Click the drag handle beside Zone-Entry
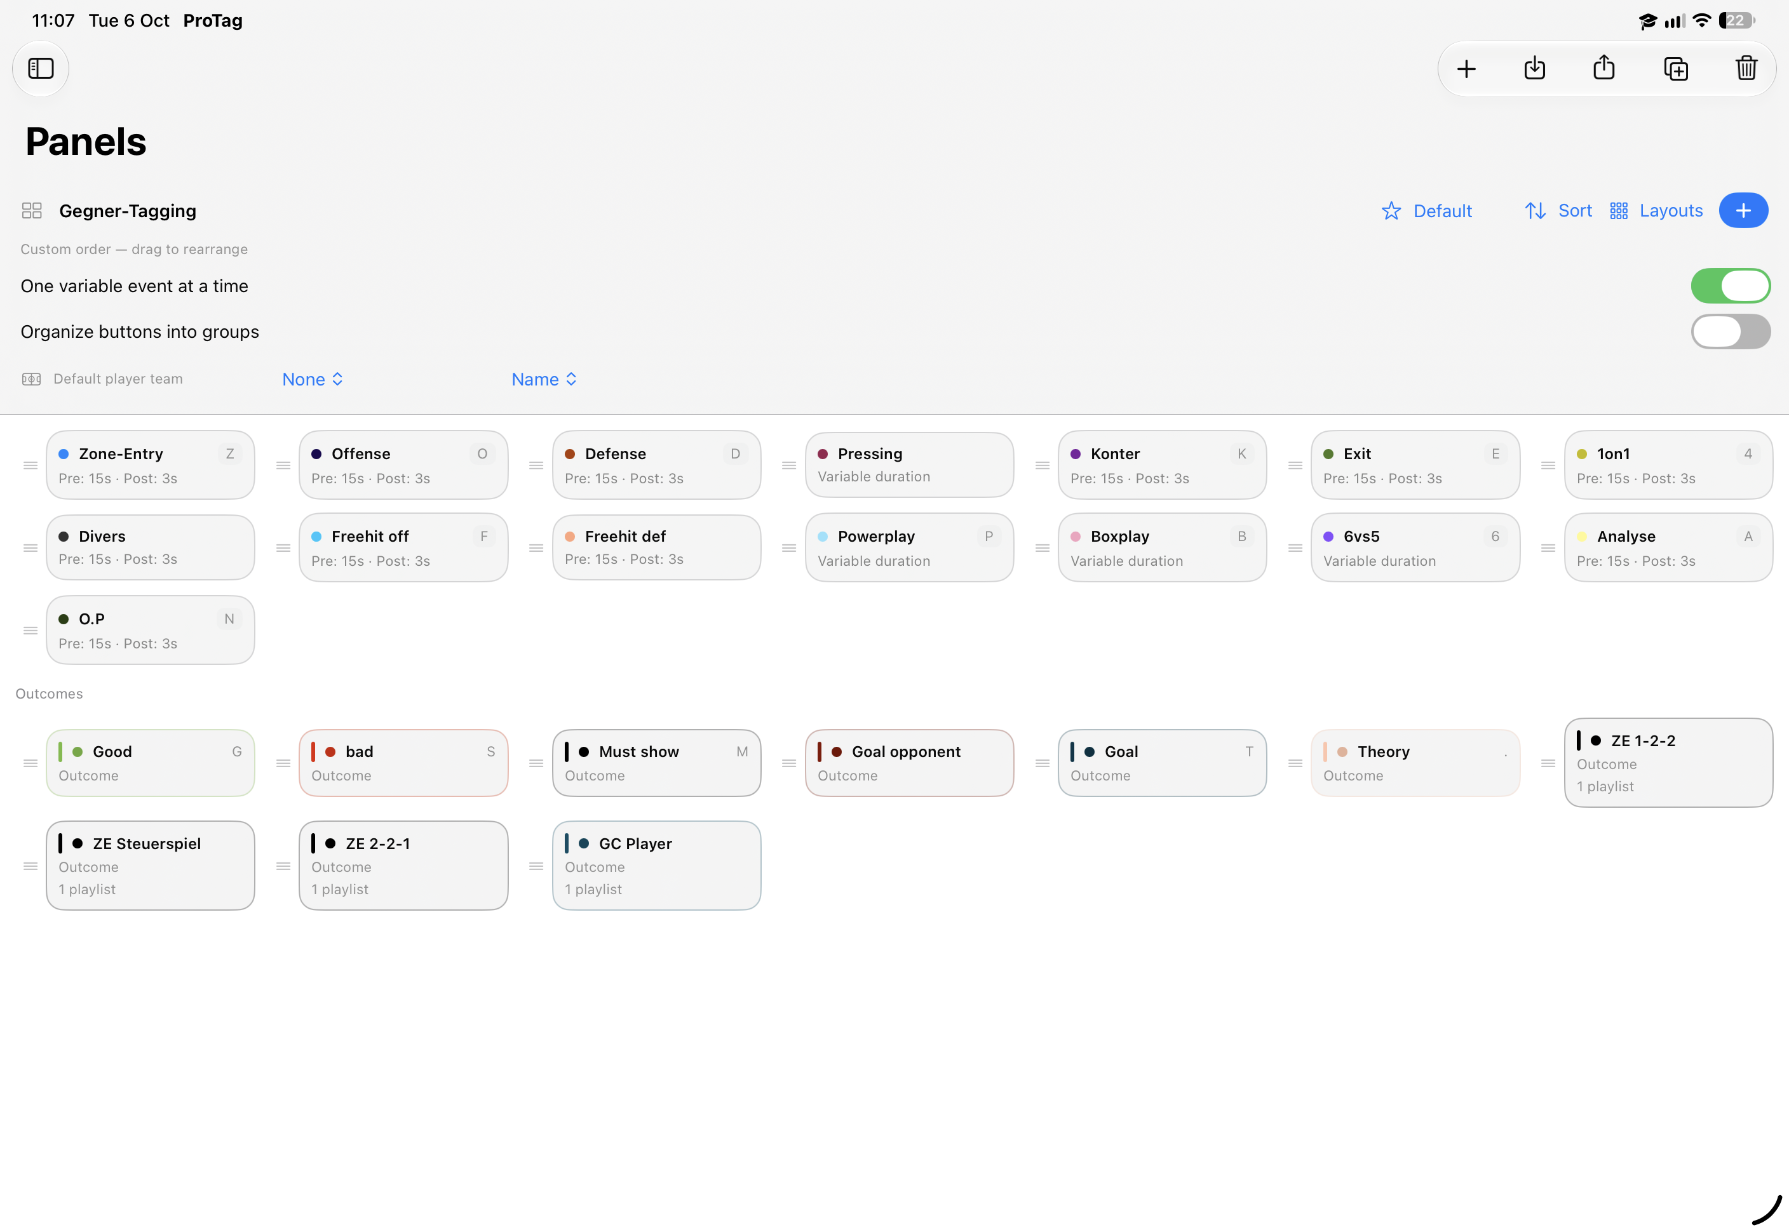 30,465
